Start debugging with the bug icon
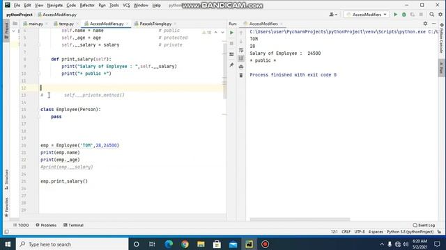 pos(404,15)
